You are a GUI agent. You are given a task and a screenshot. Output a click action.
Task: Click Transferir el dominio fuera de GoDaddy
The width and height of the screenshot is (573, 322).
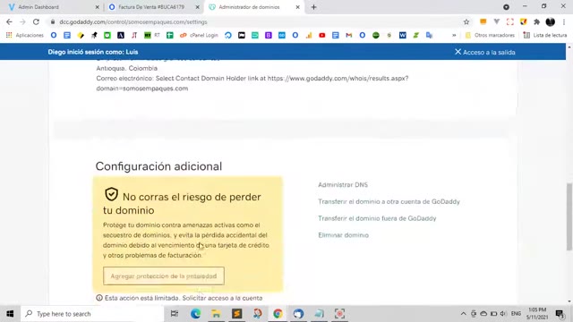pos(377,218)
